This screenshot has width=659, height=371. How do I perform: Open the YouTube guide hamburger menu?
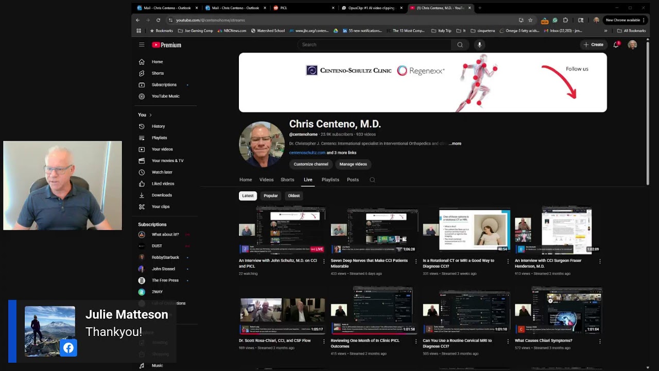coord(142,45)
